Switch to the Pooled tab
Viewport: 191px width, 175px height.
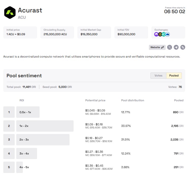coord(174,75)
